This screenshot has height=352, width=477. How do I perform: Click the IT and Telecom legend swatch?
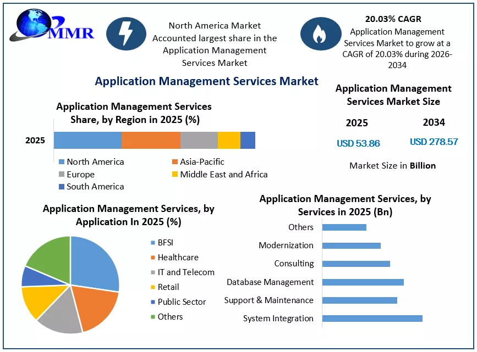[x=153, y=272]
